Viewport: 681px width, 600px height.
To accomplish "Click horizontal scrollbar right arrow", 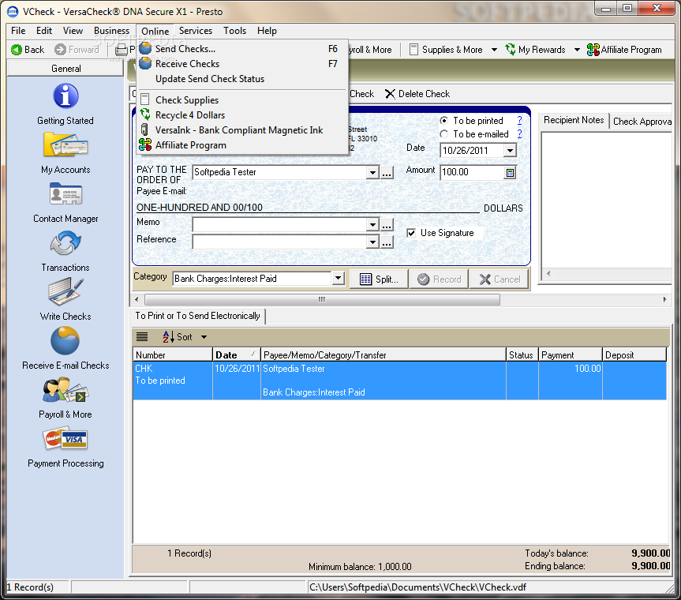I will tap(664, 299).
